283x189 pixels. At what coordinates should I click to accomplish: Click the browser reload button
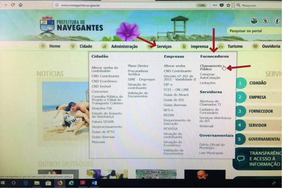click(13, 5)
